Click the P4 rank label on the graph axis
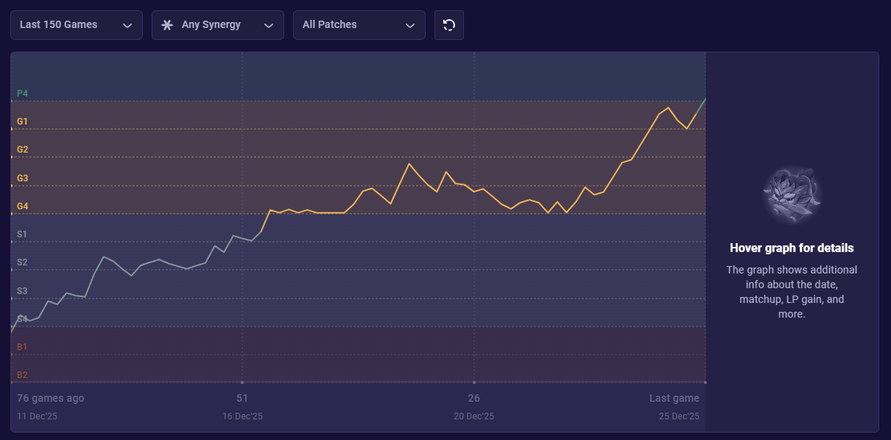 [22, 94]
